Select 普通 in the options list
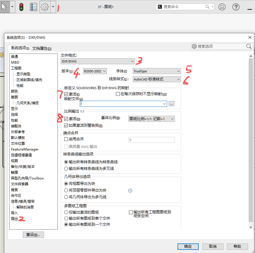Image resolution: width=255 pixels, height=253 pixels. pyautogui.click(x=14, y=57)
